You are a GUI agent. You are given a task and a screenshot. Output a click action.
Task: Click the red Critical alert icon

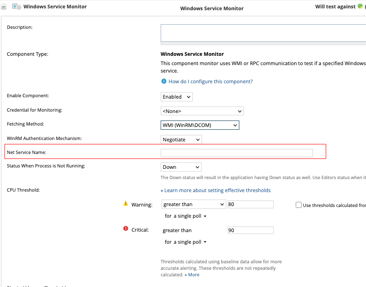pyautogui.click(x=125, y=229)
